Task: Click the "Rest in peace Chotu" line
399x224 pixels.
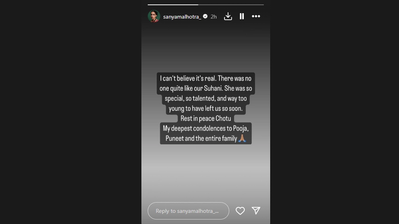Action: tap(205, 118)
